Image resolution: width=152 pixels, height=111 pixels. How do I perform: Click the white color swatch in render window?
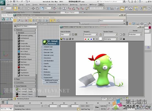[101, 39]
